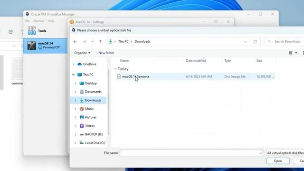Sort by the Type column
The image size is (304, 171).
point(228,61)
